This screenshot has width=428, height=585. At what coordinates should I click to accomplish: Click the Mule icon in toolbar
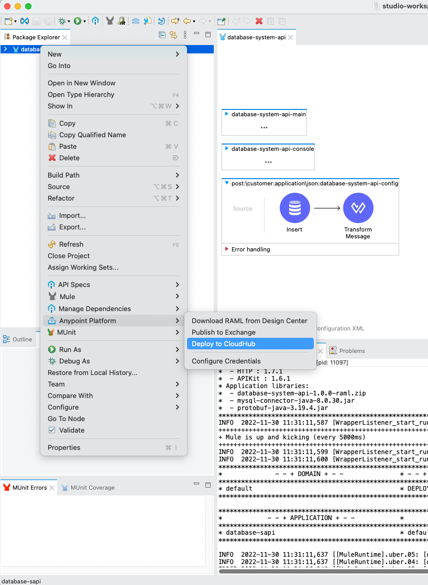click(x=110, y=21)
